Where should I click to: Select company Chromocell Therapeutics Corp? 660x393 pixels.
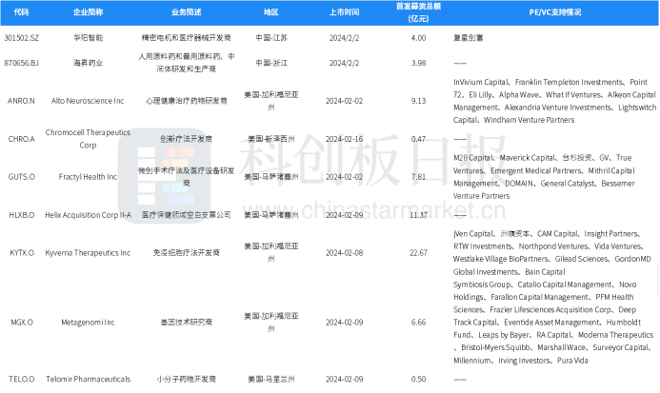coord(88,139)
